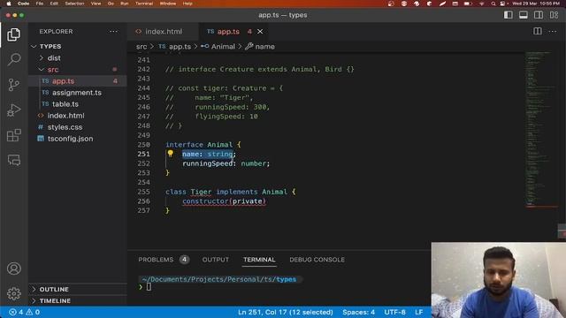Open the customize layout icon
The image size is (566, 318).
point(554,15)
